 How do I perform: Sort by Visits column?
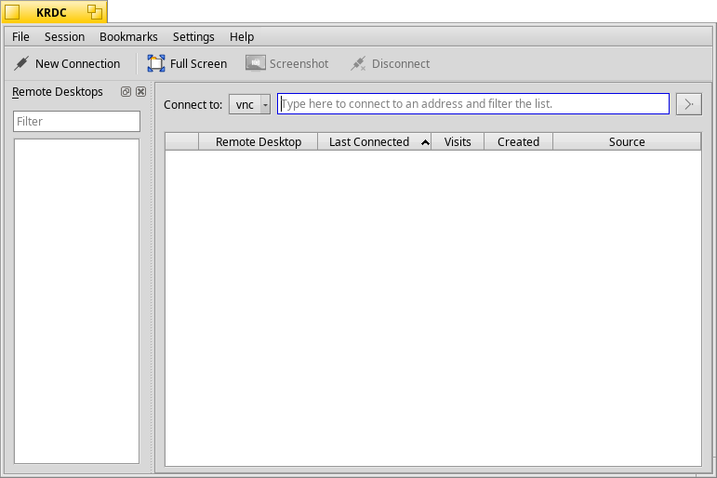[458, 141]
